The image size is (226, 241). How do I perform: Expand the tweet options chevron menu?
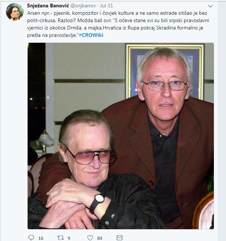tap(210, 6)
